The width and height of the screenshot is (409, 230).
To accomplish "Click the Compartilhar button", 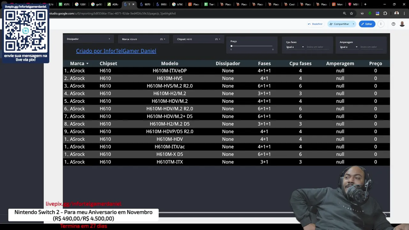I will pyautogui.click(x=339, y=24).
